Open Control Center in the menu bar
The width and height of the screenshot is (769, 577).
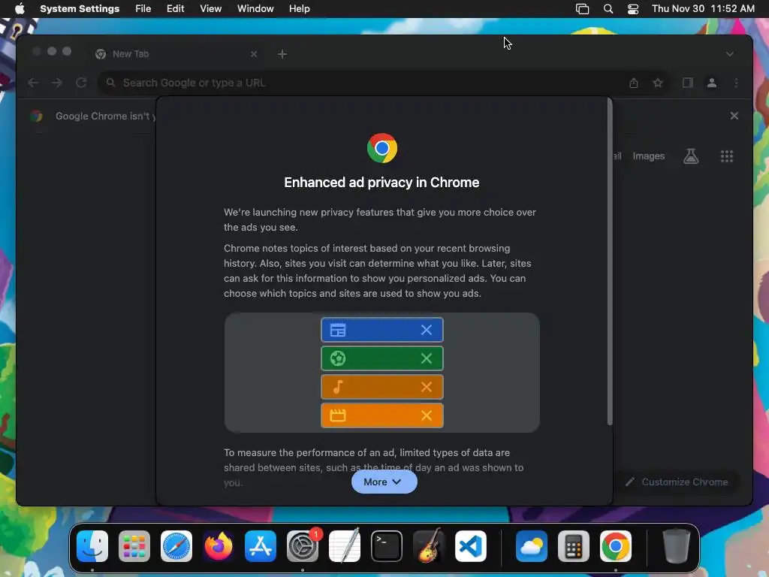point(633,8)
